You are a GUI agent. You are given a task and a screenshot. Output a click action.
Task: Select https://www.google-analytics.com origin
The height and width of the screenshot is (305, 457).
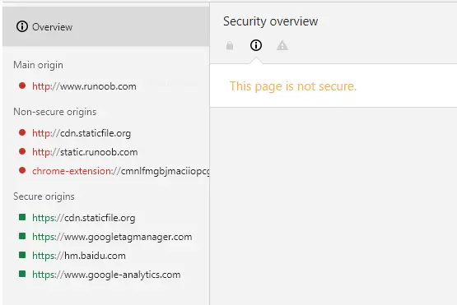pyautogui.click(x=106, y=275)
